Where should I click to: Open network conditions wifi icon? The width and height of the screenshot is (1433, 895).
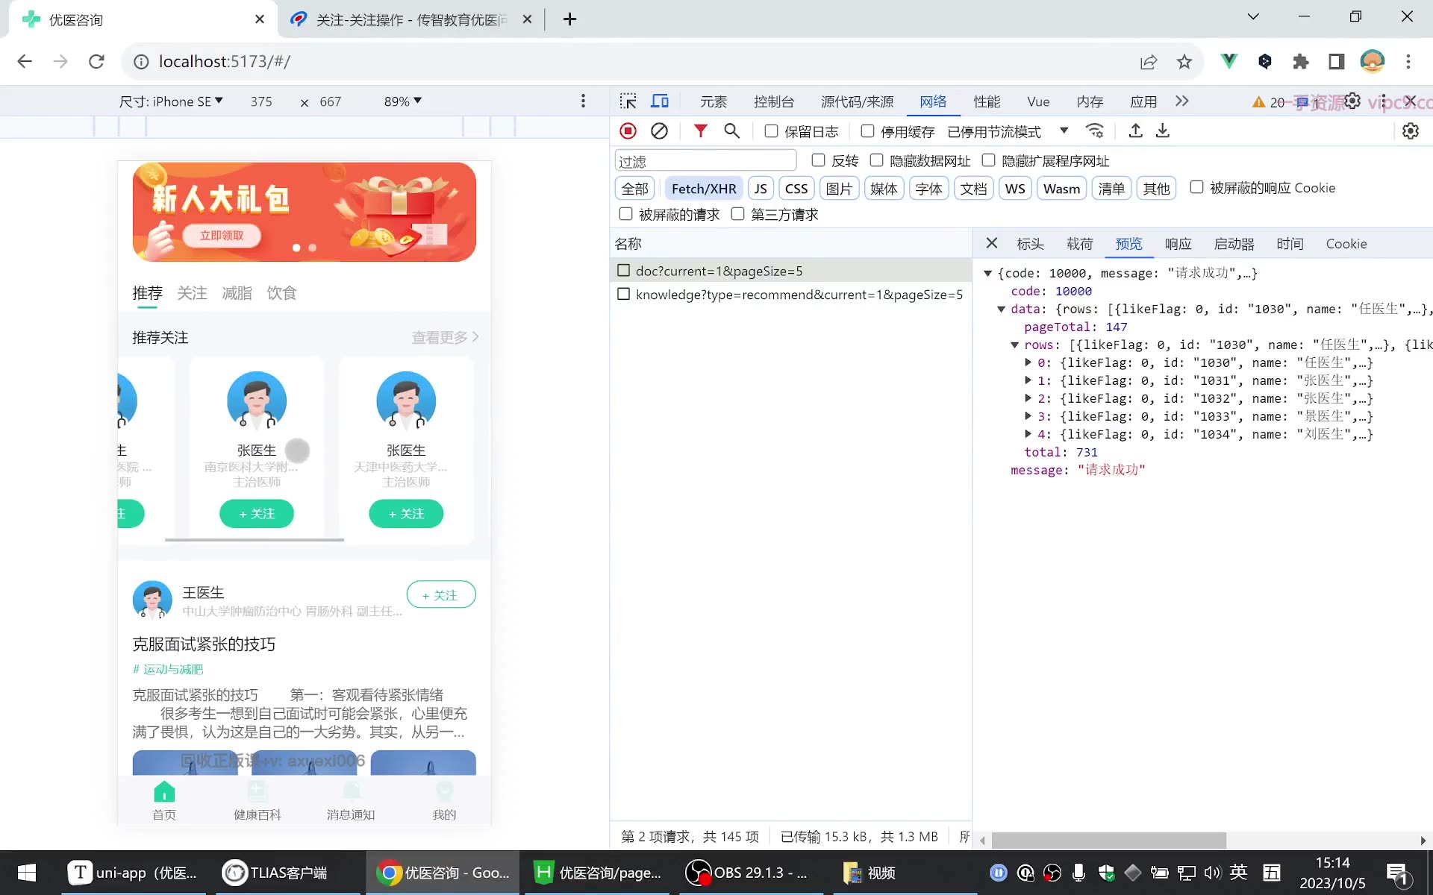pos(1095,131)
